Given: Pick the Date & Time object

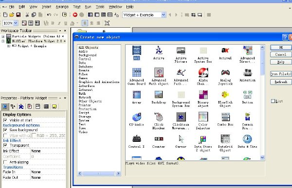Looking at the screenshot, I should tap(247, 139).
